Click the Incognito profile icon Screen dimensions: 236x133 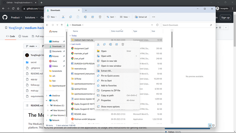coord(218,9)
